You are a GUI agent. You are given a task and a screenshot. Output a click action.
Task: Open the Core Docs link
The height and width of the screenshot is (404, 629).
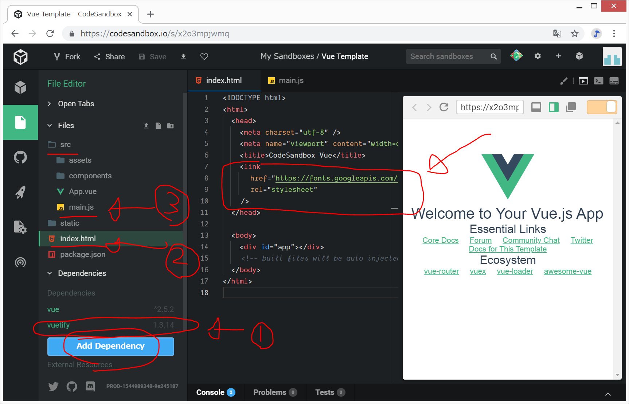[x=440, y=240]
